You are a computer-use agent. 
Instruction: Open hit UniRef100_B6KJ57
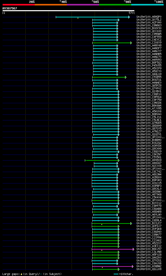tap(149, 249)
